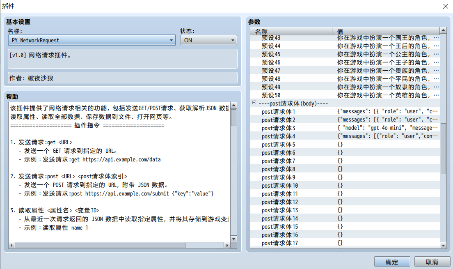This screenshot has width=453, height=269.
Task: Click the author field 作者: 破夜沙狼
Action: 123,78
